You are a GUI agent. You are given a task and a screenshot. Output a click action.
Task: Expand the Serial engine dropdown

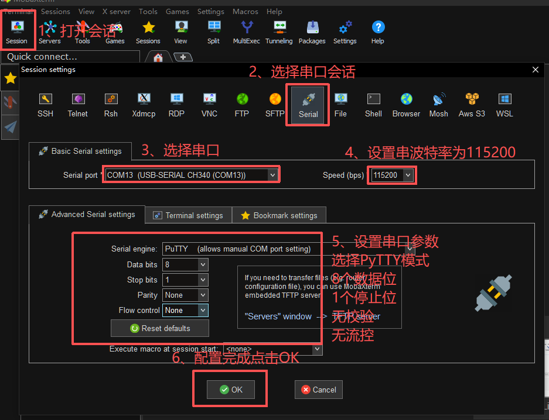410,249
